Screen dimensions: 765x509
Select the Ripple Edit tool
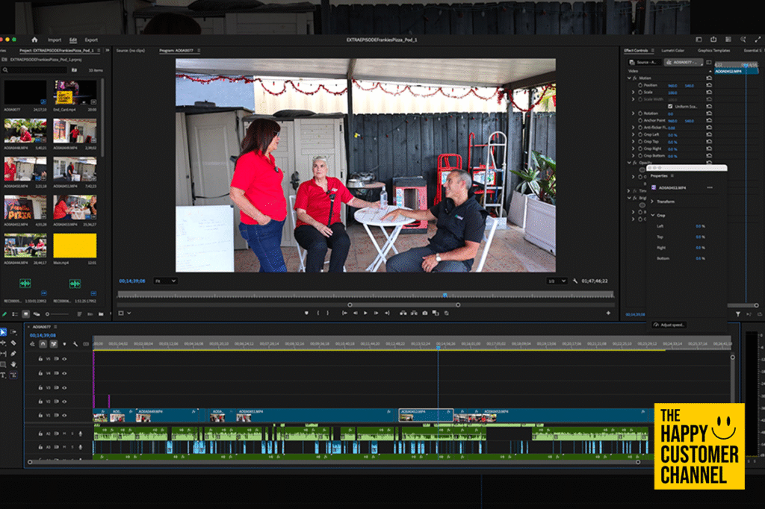point(4,343)
